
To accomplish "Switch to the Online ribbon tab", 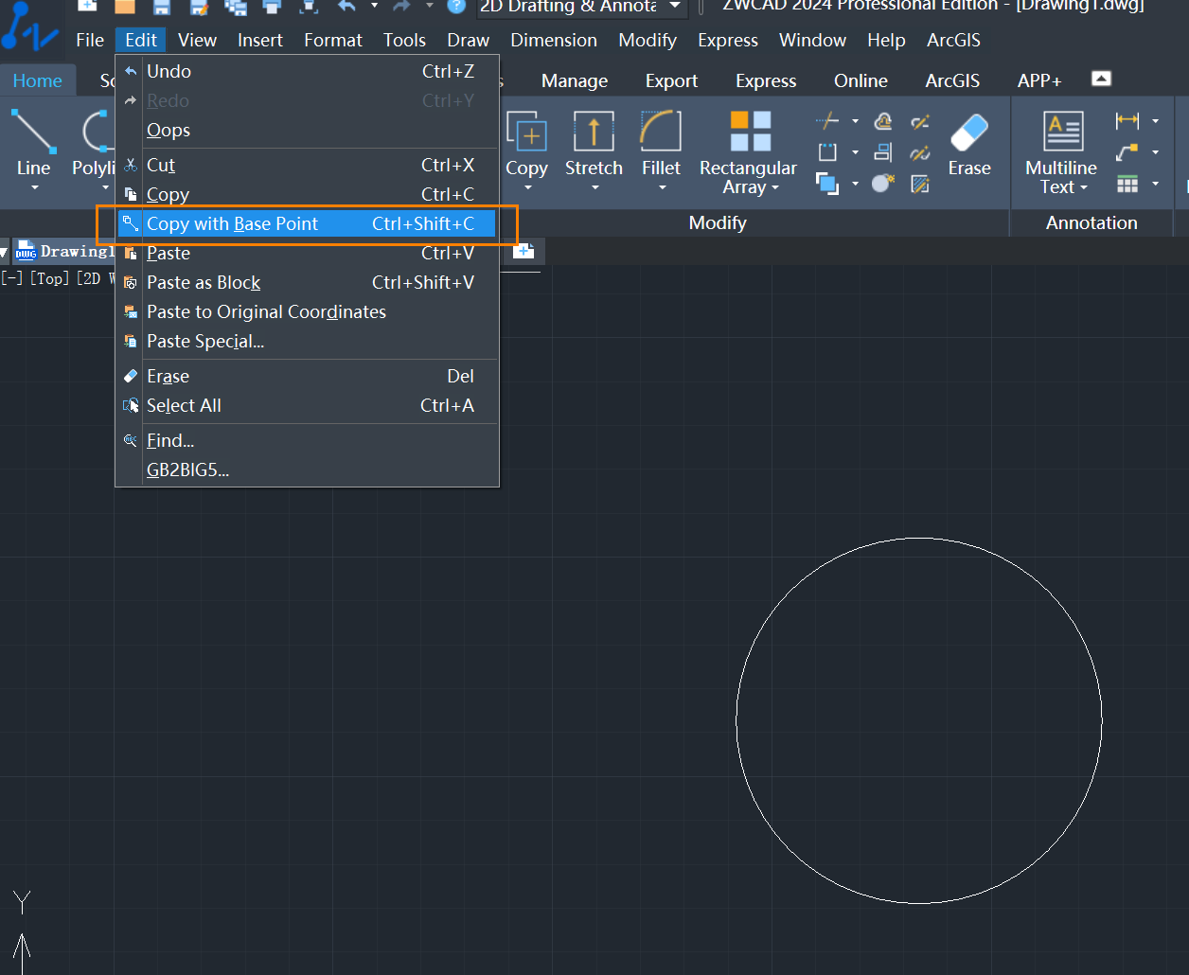I will pyautogui.click(x=861, y=80).
